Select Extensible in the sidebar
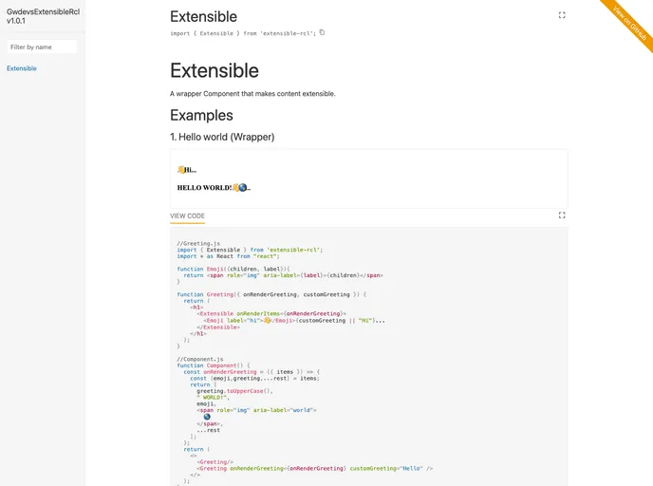Viewport: 653px width, 486px height. (x=22, y=68)
